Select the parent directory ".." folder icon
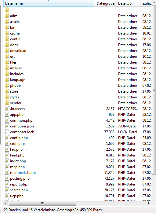 point(7,10)
